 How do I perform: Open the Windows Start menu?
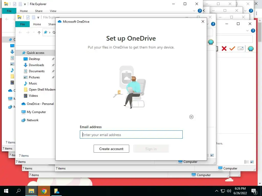6,191
